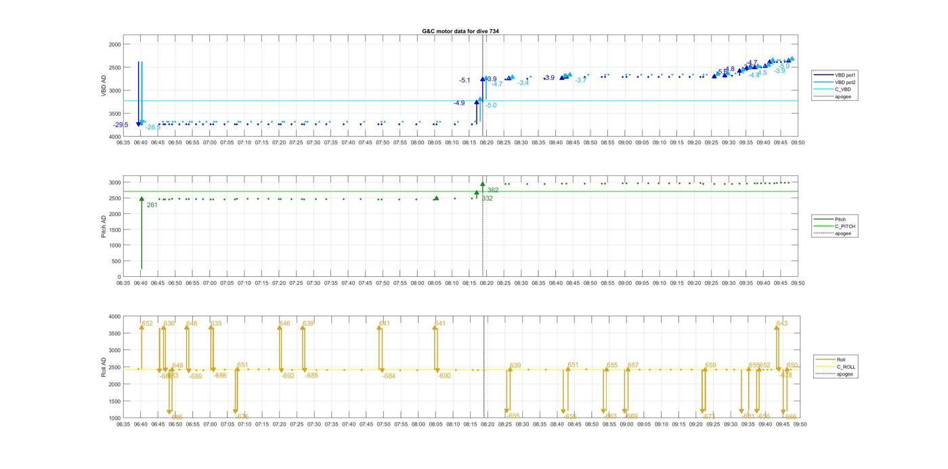This screenshot has width=948, height=469.
Task: Click the '332' pitch data label
Action: [x=488, y=198]
